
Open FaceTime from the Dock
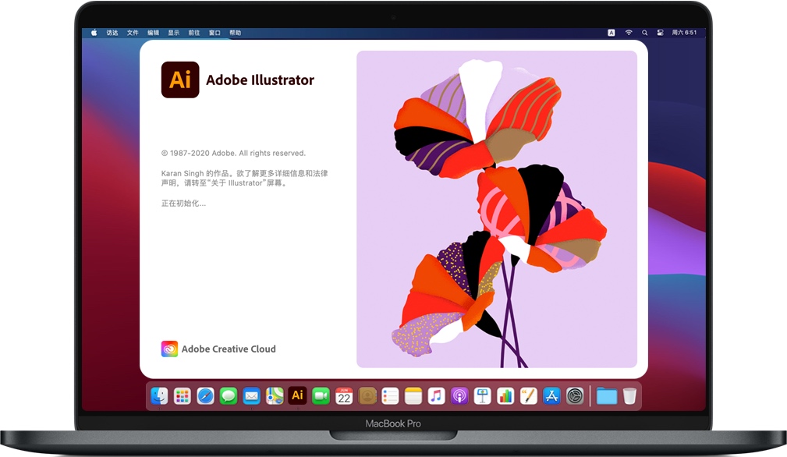pos(321,395)
